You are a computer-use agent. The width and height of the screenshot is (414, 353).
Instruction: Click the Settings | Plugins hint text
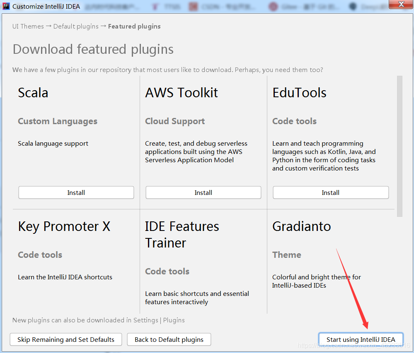click(x=99, y=320)
